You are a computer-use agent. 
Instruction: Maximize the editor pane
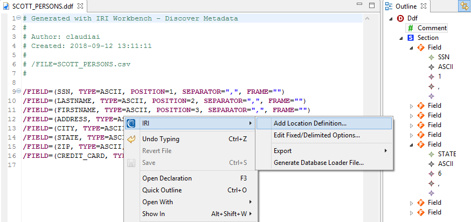[x=372, y=5]
